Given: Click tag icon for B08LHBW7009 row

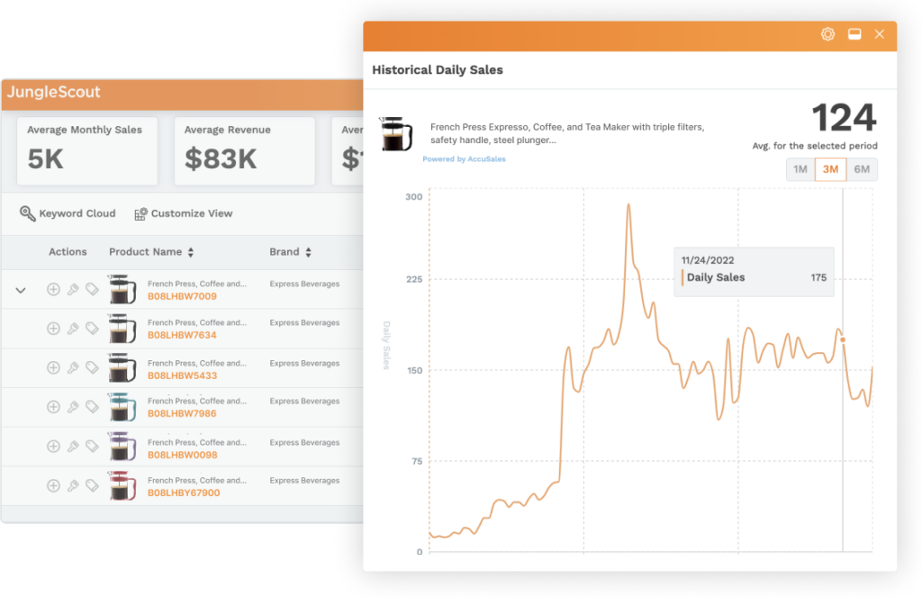Looking at the screenshot, I should [x=93, y=289].
